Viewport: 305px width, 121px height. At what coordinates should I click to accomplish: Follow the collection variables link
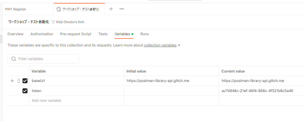(160, 45)
